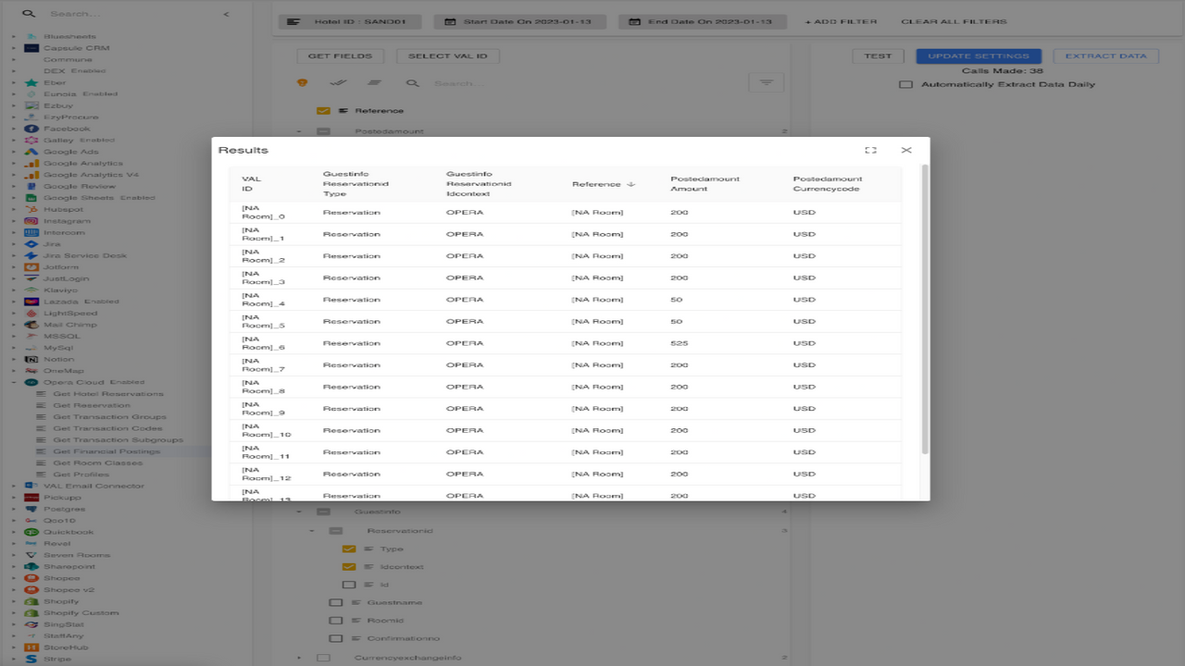Click the Facebook connector icon

(x=31, y=129)
